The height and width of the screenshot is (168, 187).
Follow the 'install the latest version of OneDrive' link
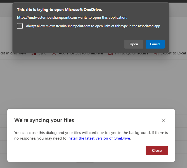(x=99, y=138)
